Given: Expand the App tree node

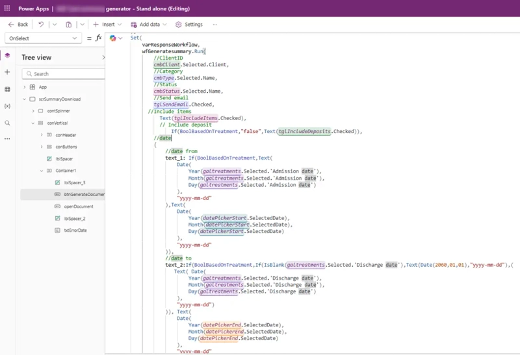Looking at the screenshot, I should coord(24,87).
